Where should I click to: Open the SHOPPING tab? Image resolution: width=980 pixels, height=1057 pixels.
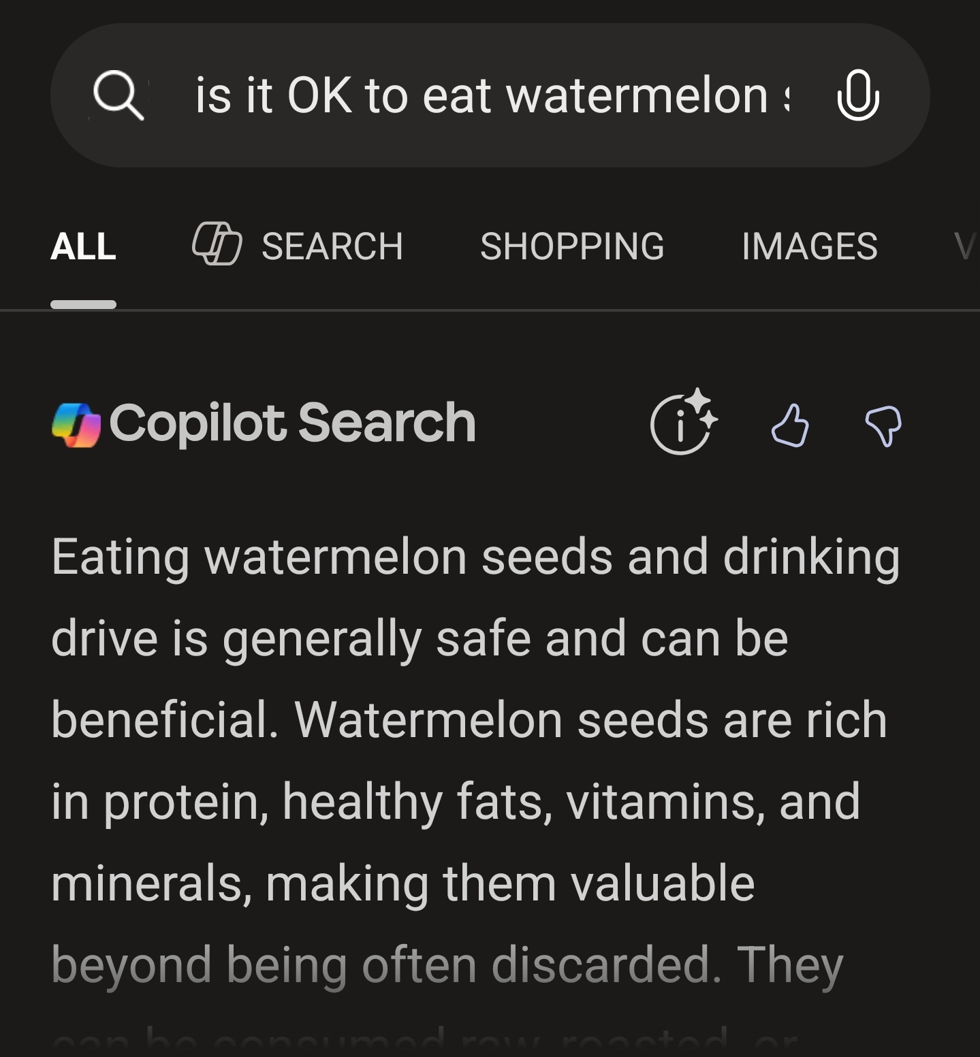pos(572,246)
